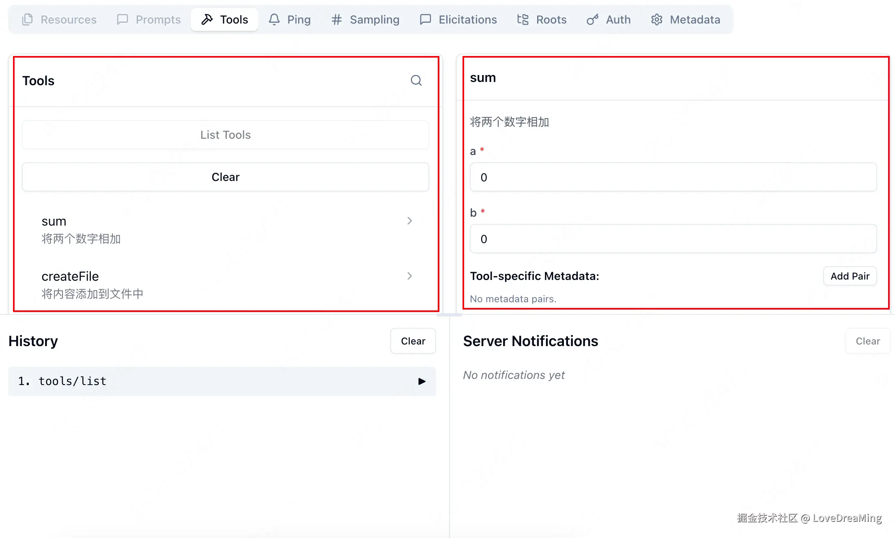Click the Resources documents icon
This screenshot has width=895, height=538.
(x=27, y=19)
